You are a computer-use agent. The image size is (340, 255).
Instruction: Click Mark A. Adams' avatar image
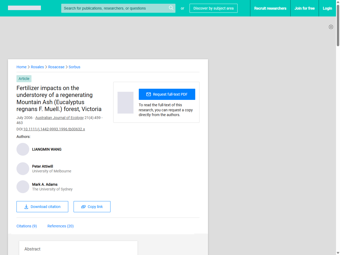coord(23,187)
